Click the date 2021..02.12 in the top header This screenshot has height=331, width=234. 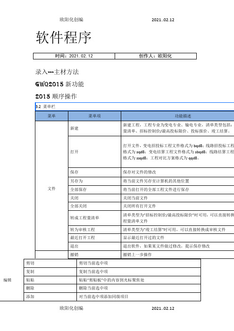[x=163, y=20]
